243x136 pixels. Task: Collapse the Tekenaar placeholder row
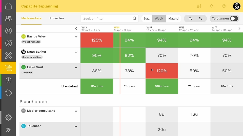76,126
